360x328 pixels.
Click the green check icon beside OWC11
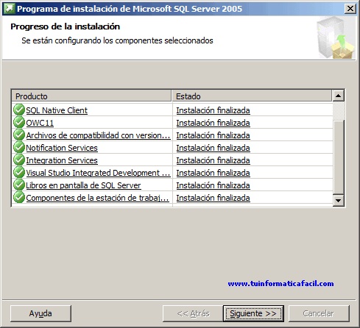coord(19,122)
